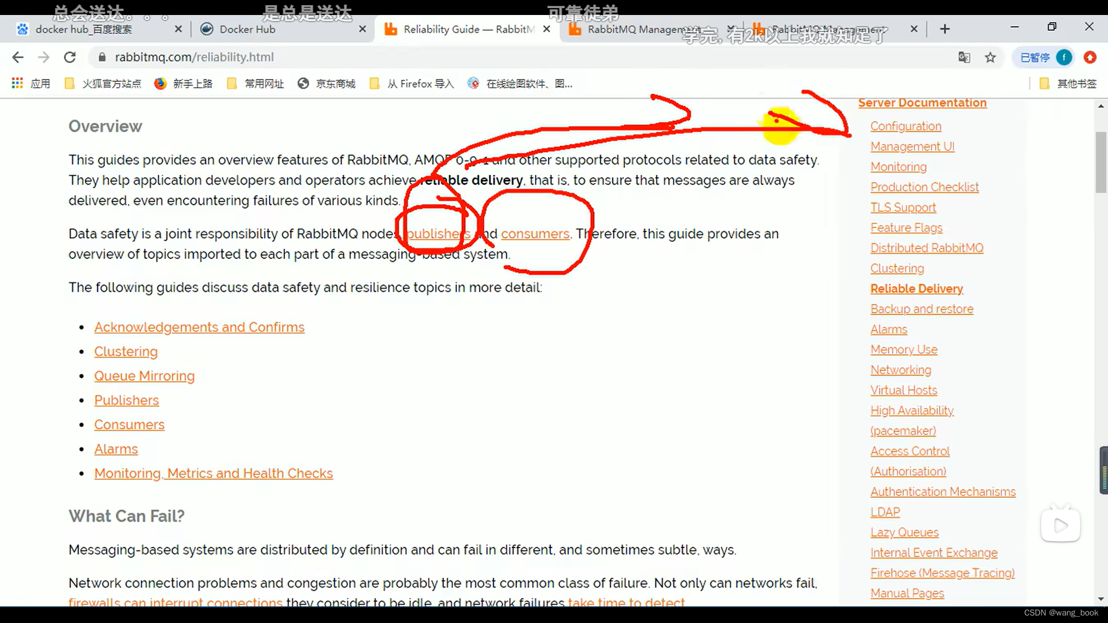Image resolution: width=1108 pixels, height=623 pixels.
Task: Open the translate page icon
Action: [x=964, y=57]
